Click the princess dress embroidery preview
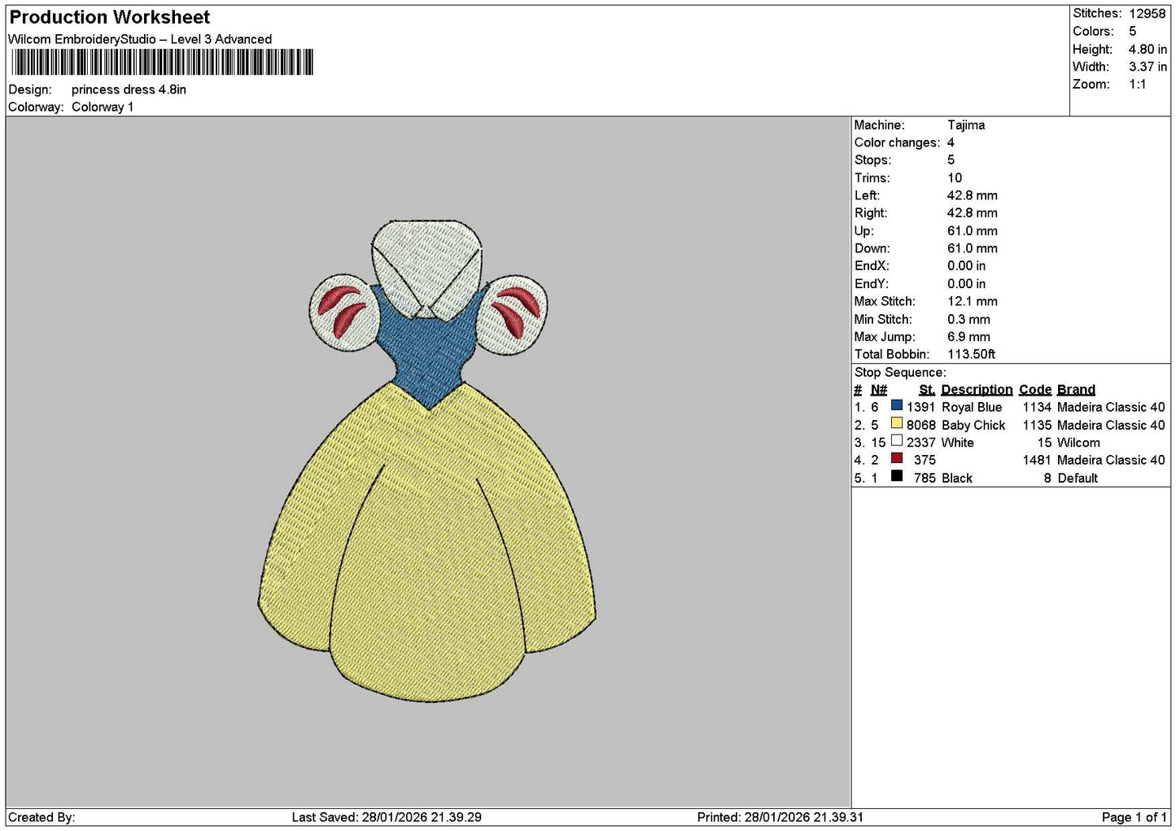The width and height of the screenshot is (1176, 831). coord(427,461)
